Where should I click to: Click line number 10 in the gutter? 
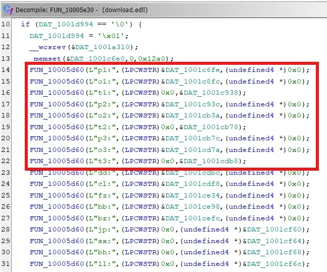click(6, 24)
